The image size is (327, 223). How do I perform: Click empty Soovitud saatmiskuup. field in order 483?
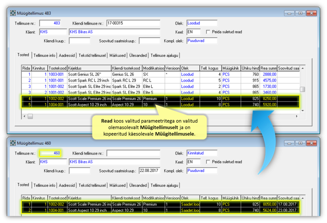click(x=150, y=41)
